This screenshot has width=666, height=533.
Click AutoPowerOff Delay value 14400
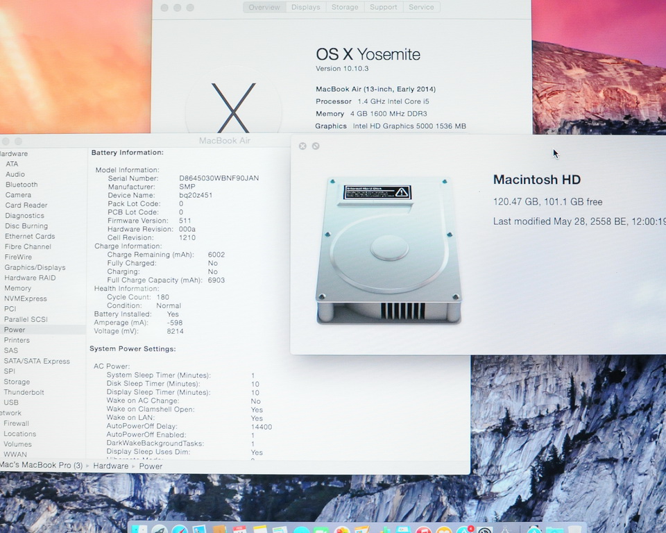[x=262, y=428]
